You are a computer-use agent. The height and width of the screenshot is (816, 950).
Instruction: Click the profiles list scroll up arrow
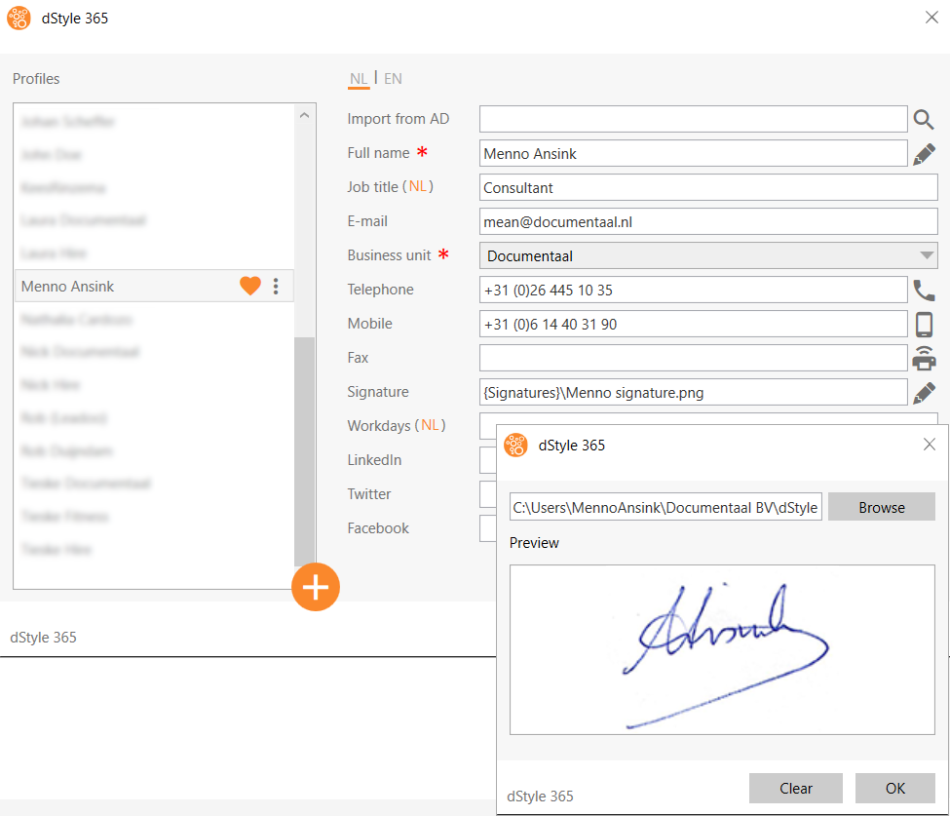click(x=304, y=115)
